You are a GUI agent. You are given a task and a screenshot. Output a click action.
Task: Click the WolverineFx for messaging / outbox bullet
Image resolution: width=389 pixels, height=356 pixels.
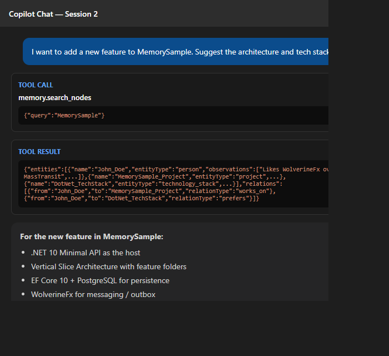click(93, 294)
